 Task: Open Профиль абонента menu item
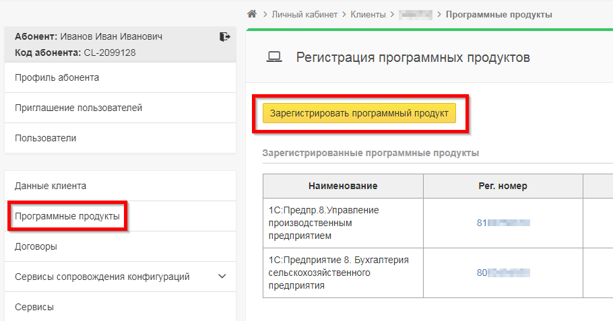coord(120,77)
